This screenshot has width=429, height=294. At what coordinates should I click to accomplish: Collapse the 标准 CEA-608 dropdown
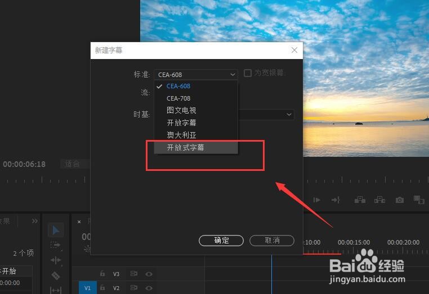point(195,75)
